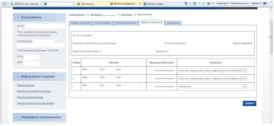
Task: Switch to the MSN Россия browser tab
Action: (x=26, y=4)
